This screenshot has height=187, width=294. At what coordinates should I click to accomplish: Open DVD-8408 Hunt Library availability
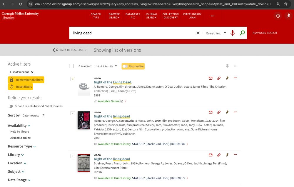[x=141, y=144]
